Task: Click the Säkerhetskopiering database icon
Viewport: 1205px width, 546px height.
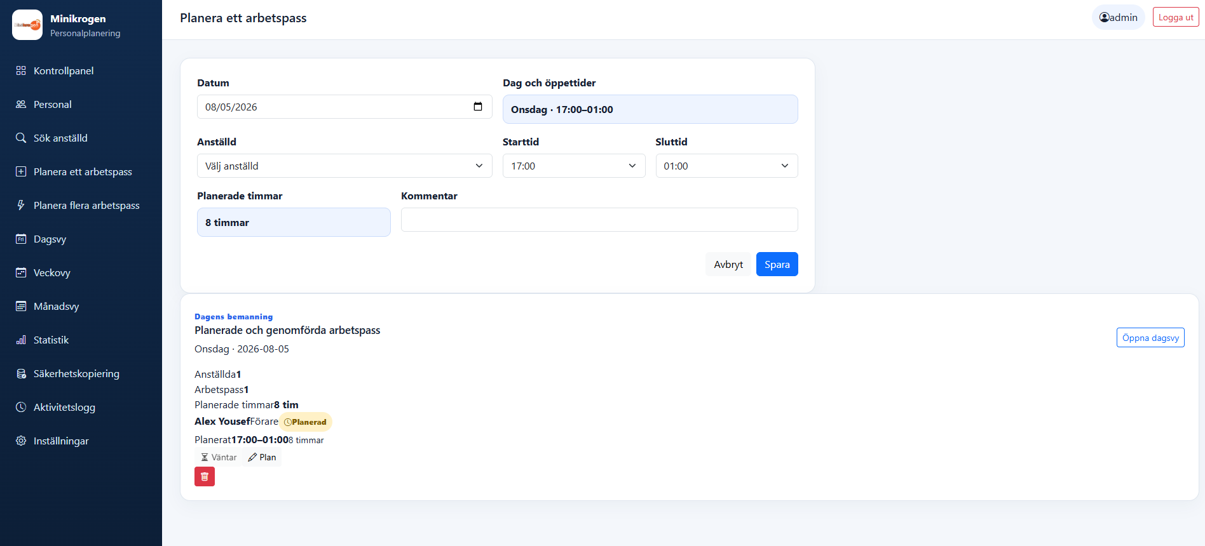Action: click(x=21, y=373)
